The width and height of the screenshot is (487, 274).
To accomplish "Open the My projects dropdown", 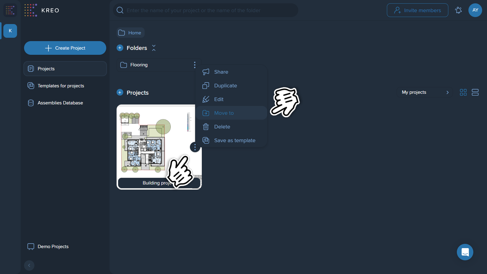I will click(x=425, y=92).
